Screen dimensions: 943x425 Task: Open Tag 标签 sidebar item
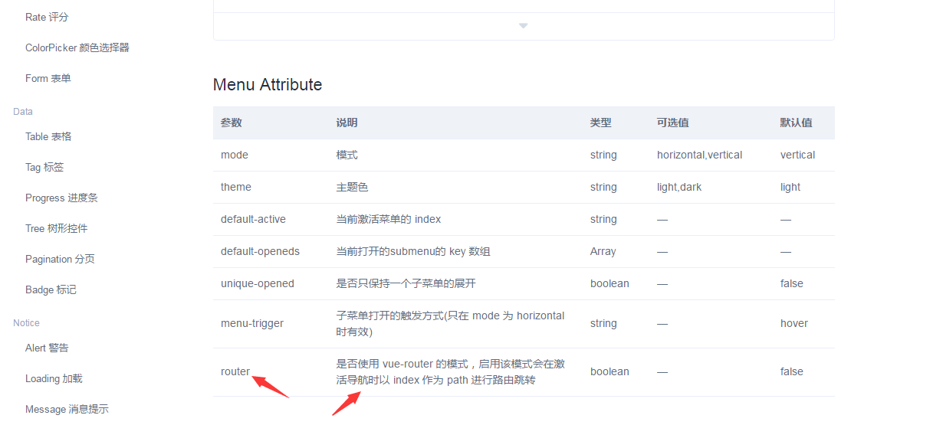(44, 167)
